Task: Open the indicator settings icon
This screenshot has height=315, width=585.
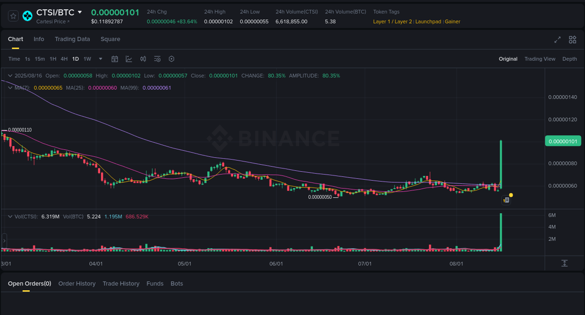Action: (157, 59)
